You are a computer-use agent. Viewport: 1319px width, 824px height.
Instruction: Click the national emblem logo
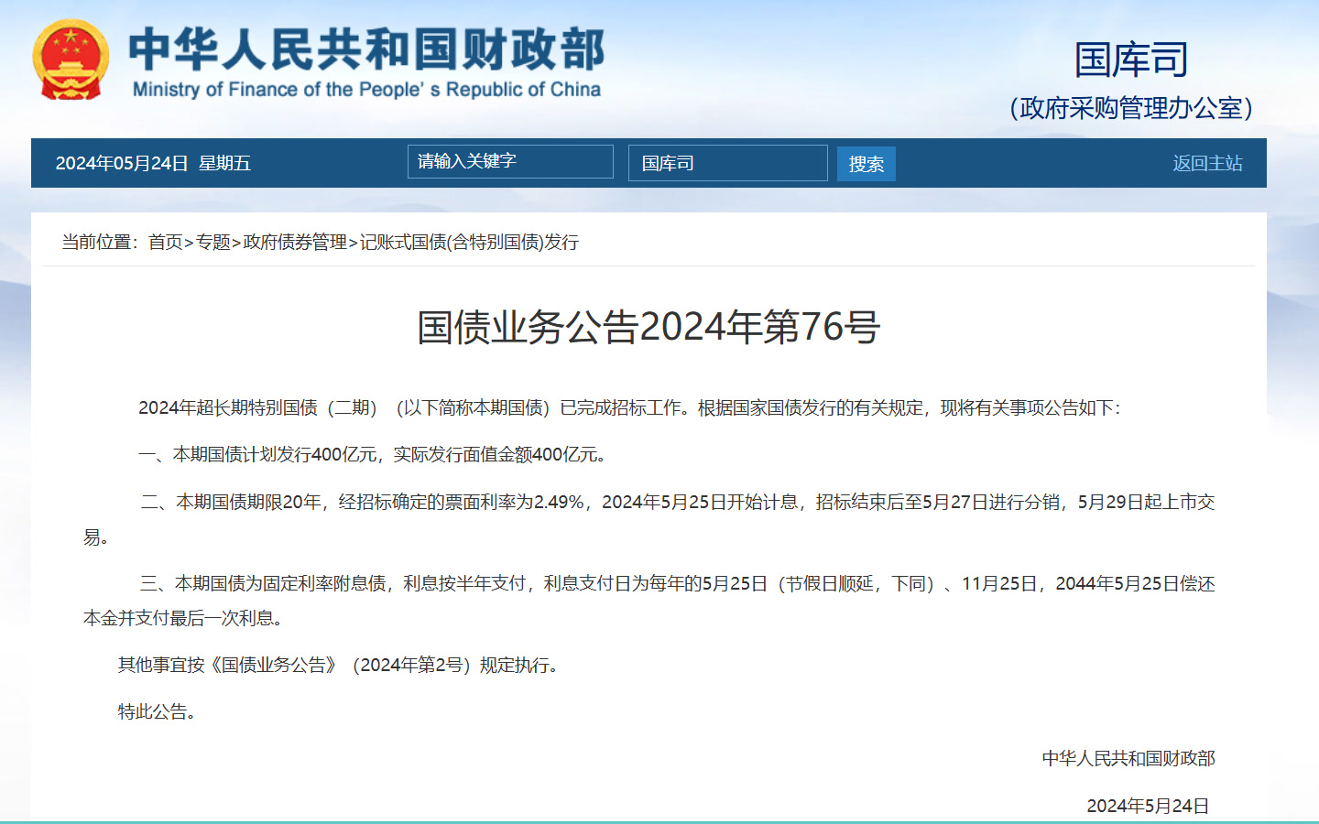71,60
